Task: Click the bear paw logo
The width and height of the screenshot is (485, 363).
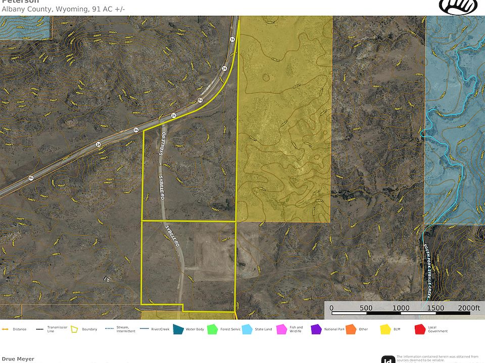Action: coord(458,6)
